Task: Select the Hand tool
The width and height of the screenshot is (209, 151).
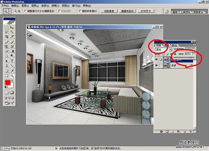Action: [6, 76]
